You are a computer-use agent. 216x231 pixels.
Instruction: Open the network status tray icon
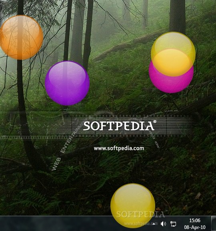pos(173,224)
